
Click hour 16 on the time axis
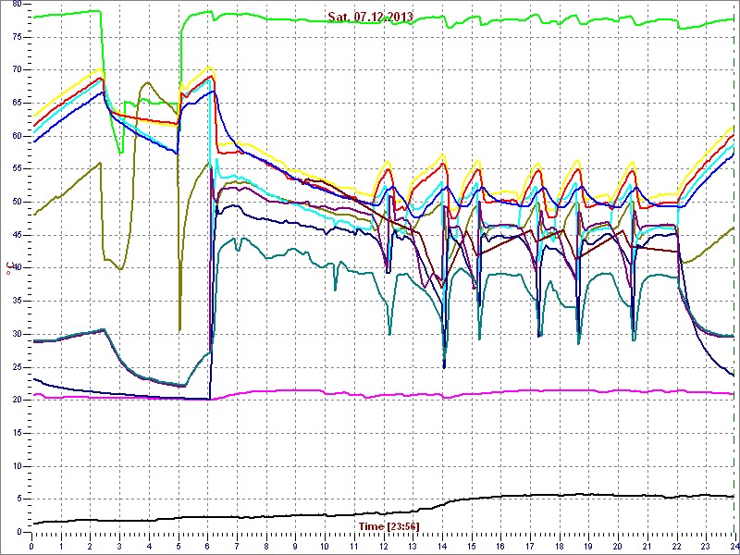(x=500, y=546)
